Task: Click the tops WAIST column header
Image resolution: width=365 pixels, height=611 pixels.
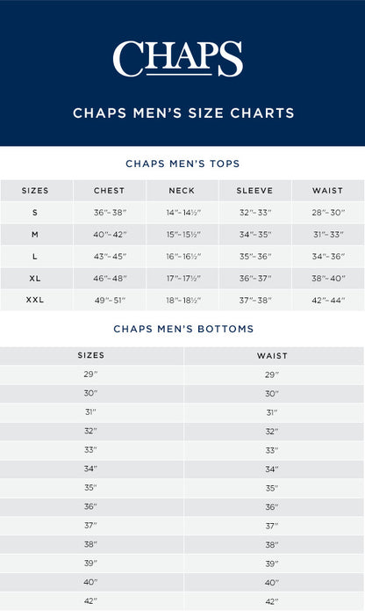Action: [x=327, y=191]
